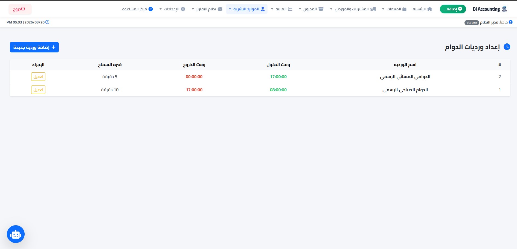
Task: Click the chatbot robot icon
Action: click(x=16, y=234)
